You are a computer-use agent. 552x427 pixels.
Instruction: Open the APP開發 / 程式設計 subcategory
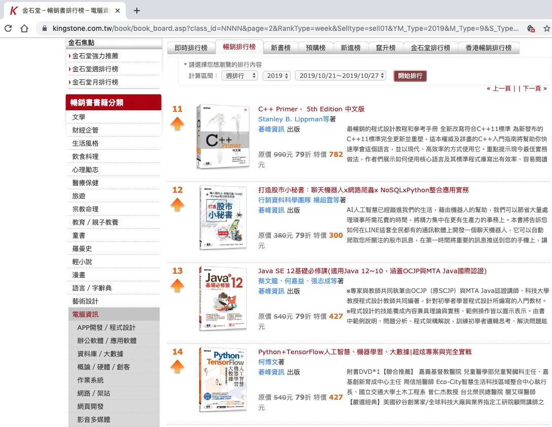pos(106,328)
